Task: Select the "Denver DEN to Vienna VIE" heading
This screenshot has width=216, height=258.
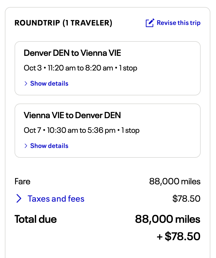Action: [72, 53]
